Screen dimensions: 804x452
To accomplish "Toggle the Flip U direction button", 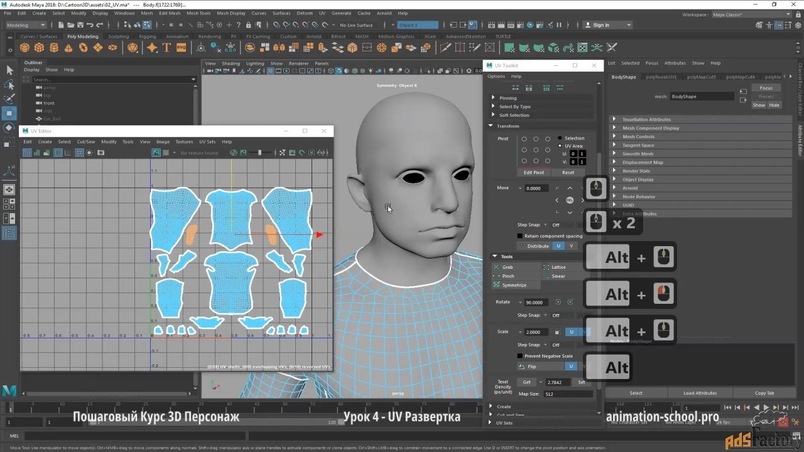I will 571,366.
